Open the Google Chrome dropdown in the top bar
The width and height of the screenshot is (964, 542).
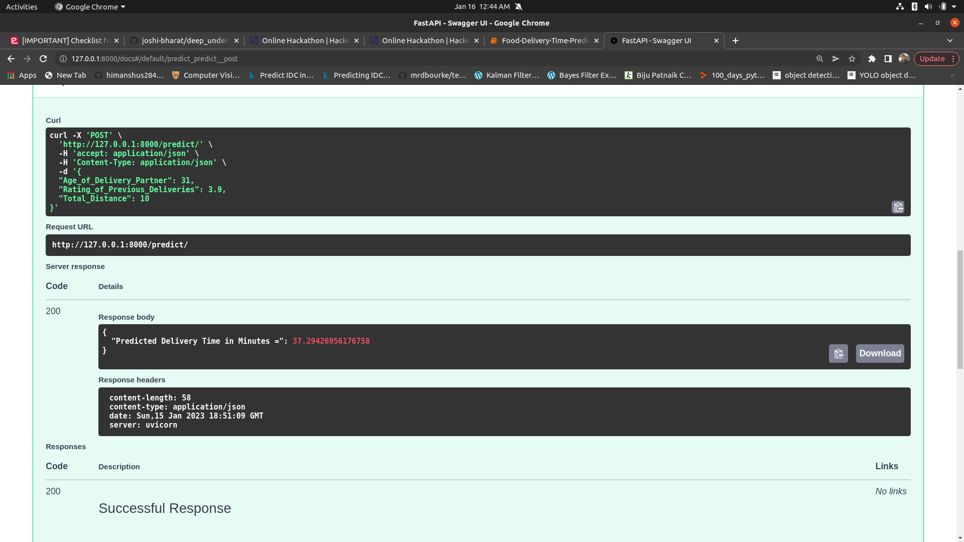click(89, 7)
